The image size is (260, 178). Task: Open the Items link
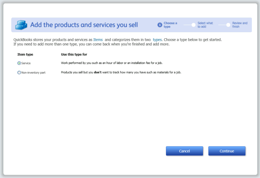pos(98,40)
